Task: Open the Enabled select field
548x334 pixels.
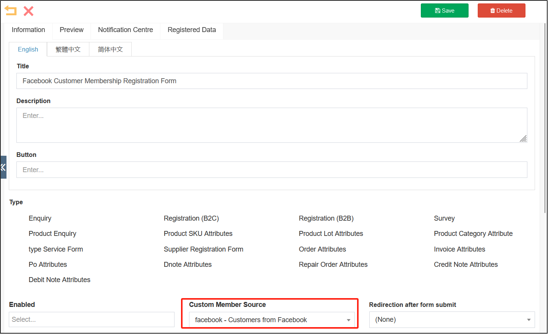Action: click(x=92, y=319)
